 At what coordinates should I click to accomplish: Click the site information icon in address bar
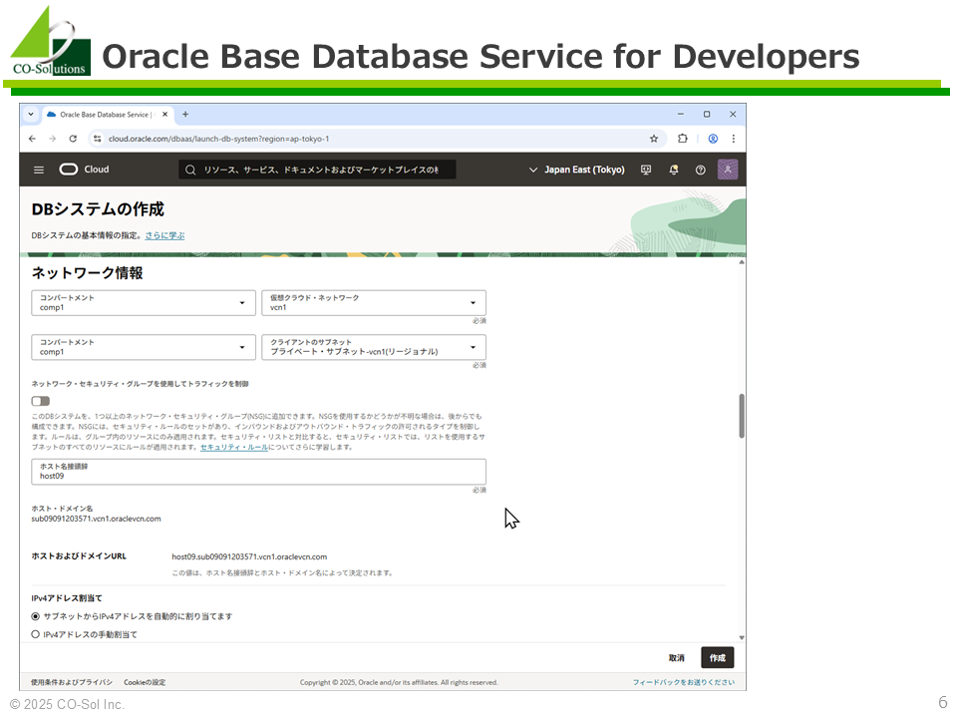pyautogui.click(x=97, y=139)
